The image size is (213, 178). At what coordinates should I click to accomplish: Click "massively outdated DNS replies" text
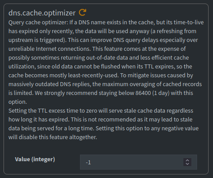point(50,84)
